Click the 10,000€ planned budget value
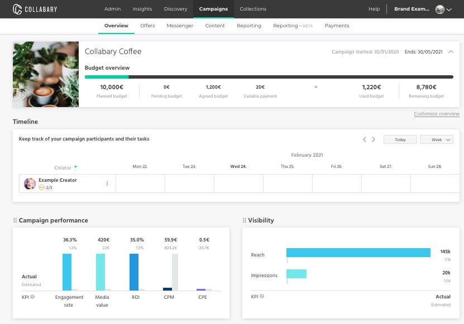464x324 pixels. (112, 87)
